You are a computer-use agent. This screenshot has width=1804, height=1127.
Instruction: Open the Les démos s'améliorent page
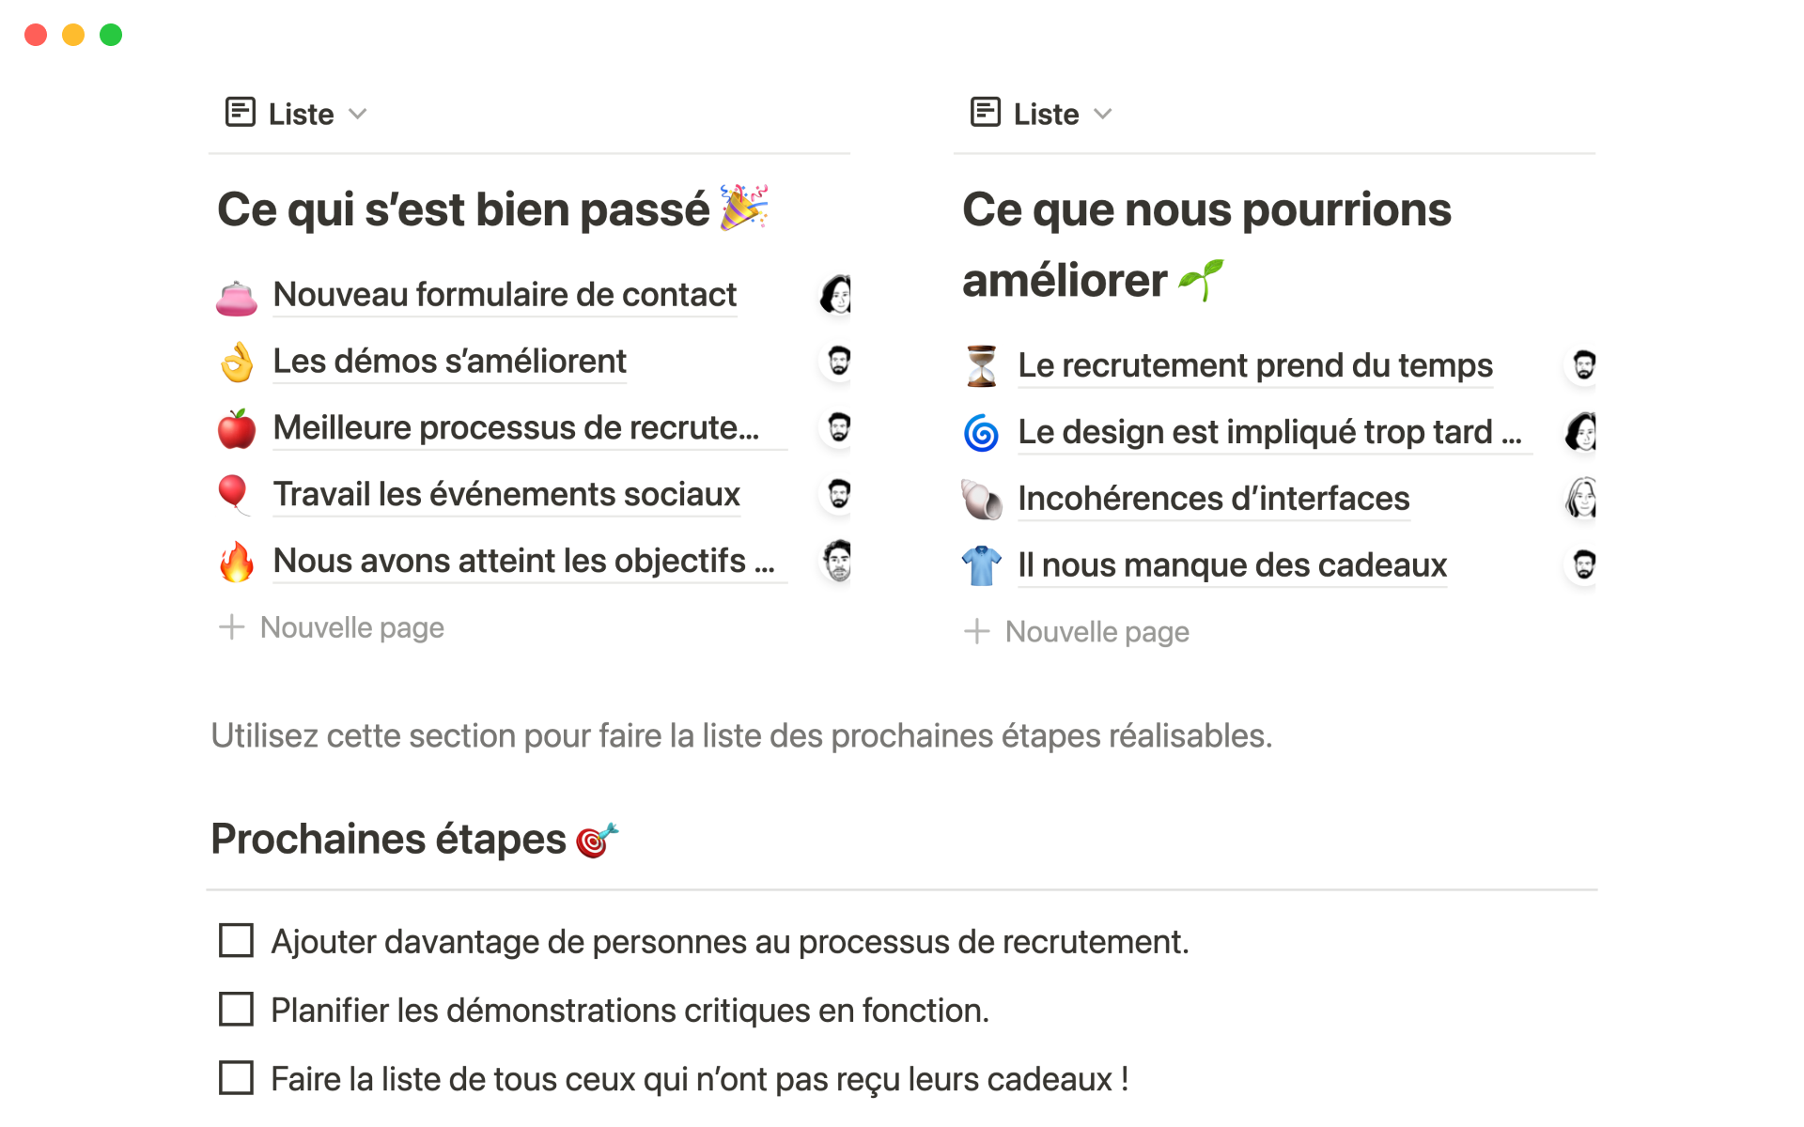click(449, 362)
